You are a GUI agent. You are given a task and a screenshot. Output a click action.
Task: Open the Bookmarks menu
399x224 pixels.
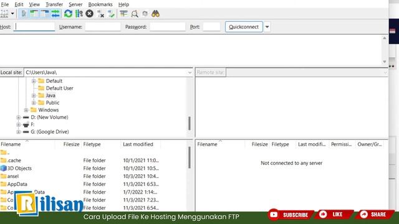click(100, 4)
